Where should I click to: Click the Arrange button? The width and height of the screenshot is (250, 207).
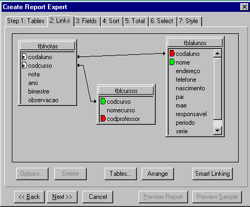[x=158, y=174]
